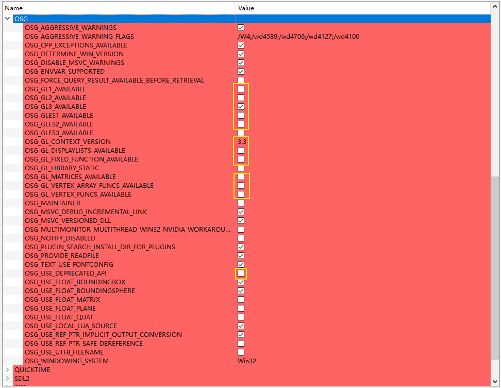The image size is (501, 388).
Task: Toggle the OSG_USE_DEPRECATED_API checkbox
Action: point(241,273)
